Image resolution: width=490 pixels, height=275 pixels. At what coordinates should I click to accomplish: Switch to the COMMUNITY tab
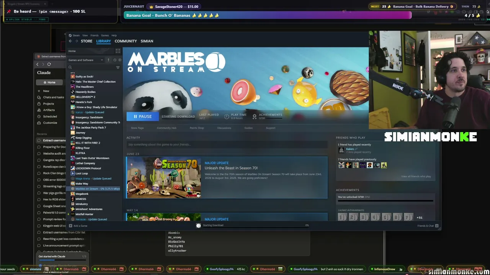click(126, 41)
